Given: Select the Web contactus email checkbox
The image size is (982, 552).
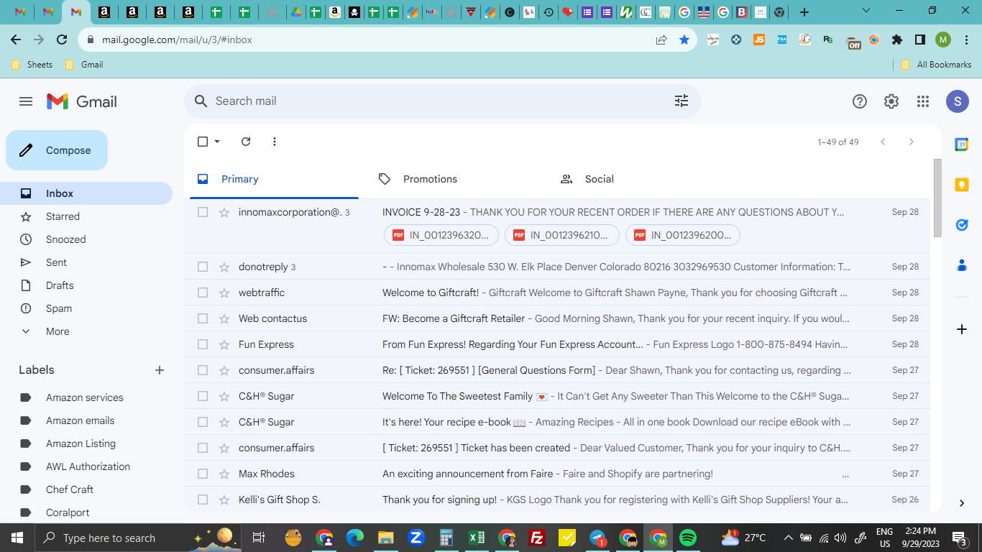Looking at the screenshot, I should 203,318.
